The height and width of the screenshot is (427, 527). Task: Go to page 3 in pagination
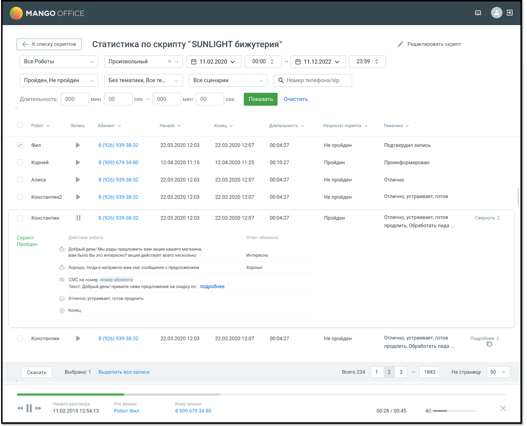point(401,372)
